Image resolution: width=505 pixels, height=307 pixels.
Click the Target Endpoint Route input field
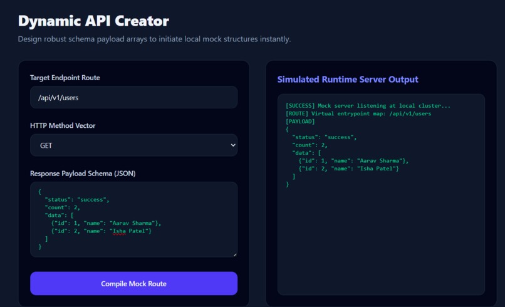point(133,97)
